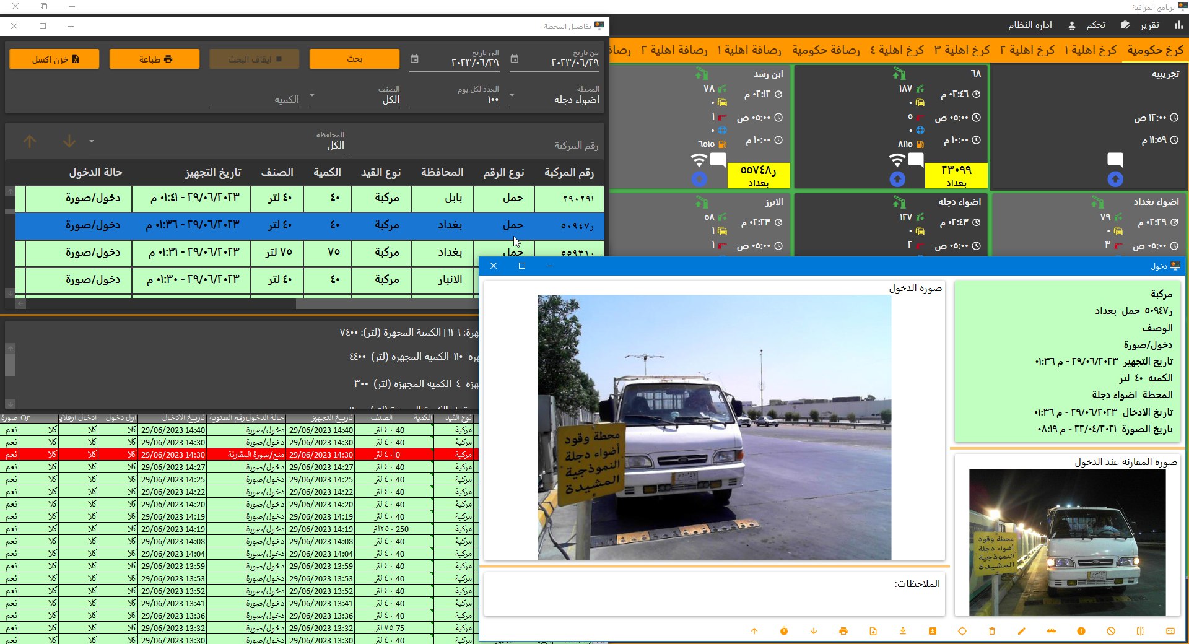Click wifi icon on ابن رشد card
The height and width of the screenshot is (644, 1189).
pos(699,160)
